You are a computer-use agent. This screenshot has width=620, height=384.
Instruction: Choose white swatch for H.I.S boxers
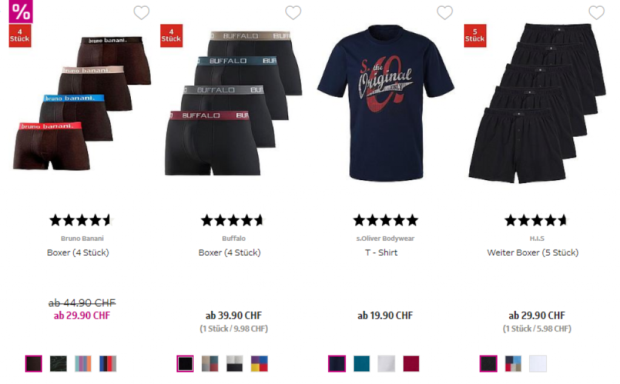point(538,363)
